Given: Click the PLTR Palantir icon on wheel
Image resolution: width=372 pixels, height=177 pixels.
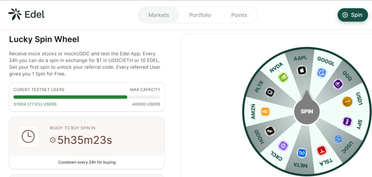Looking at the screenshot, I should [270, 92].
